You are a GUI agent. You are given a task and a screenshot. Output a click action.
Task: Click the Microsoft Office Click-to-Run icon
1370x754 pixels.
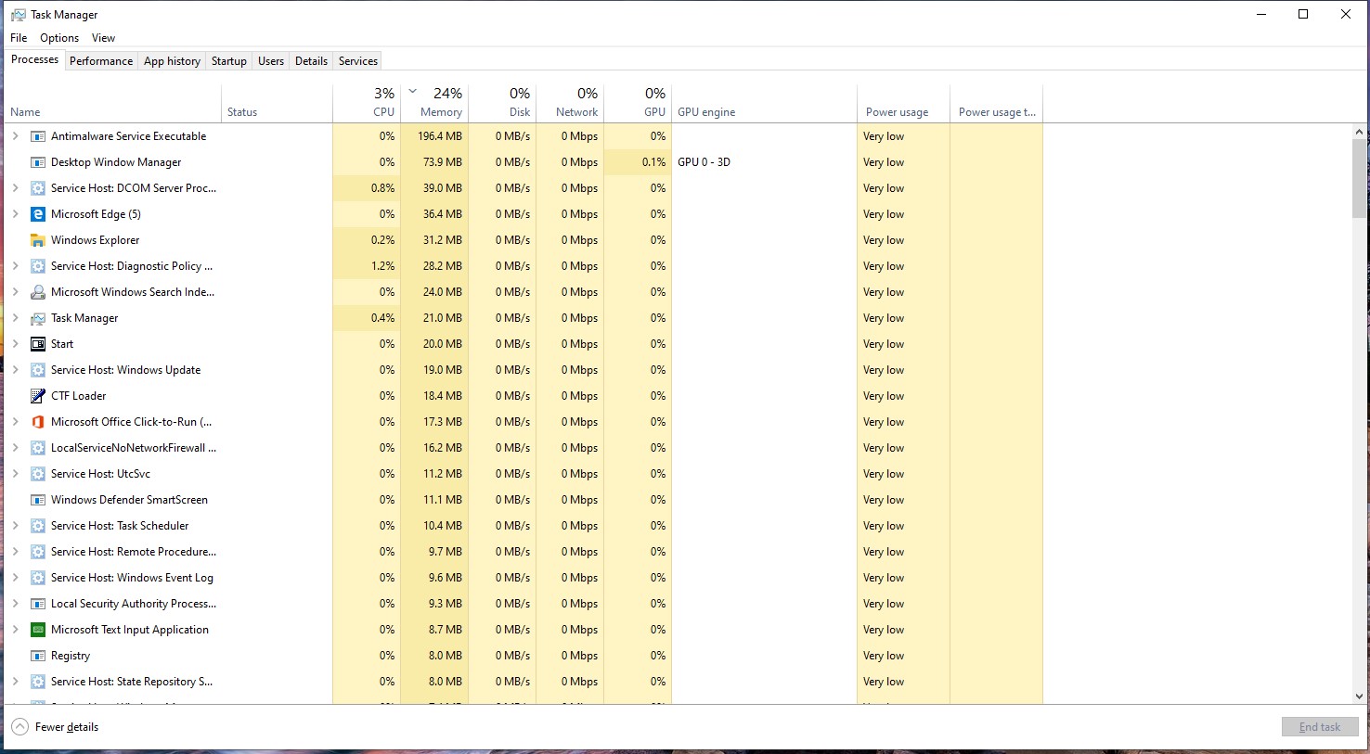pos(38,422)
